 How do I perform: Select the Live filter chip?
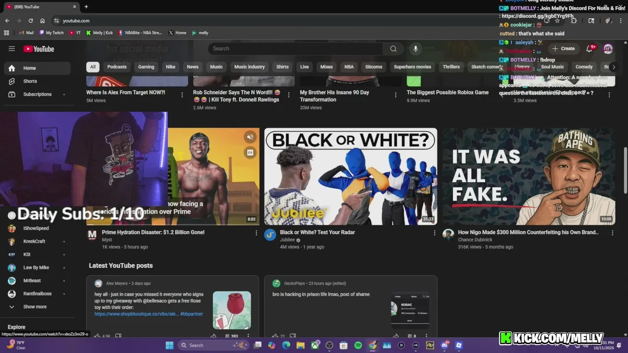[305, 67]
